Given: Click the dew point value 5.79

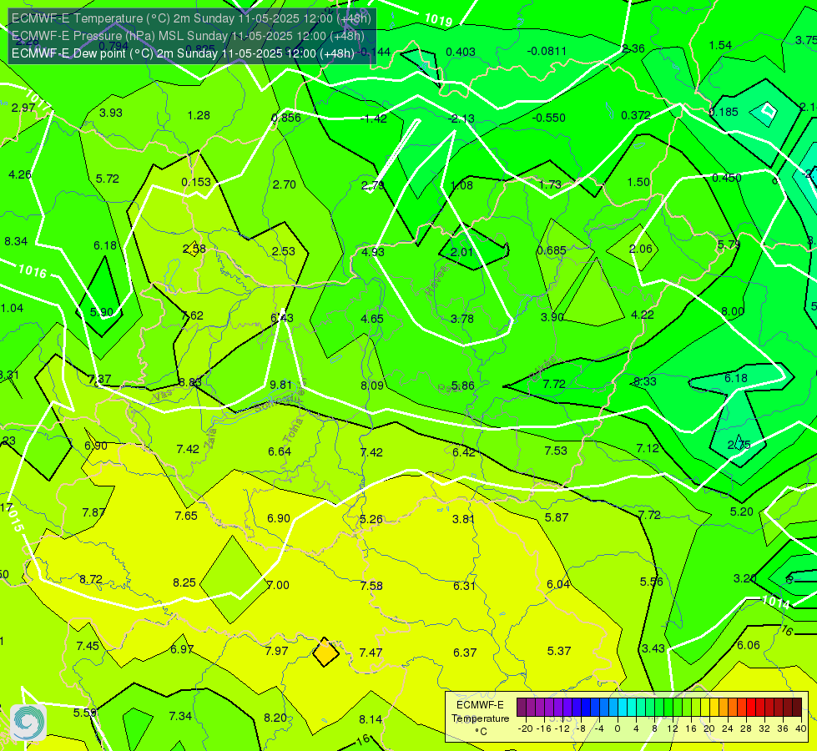Looking at the screenshot, I should [729, 244].
